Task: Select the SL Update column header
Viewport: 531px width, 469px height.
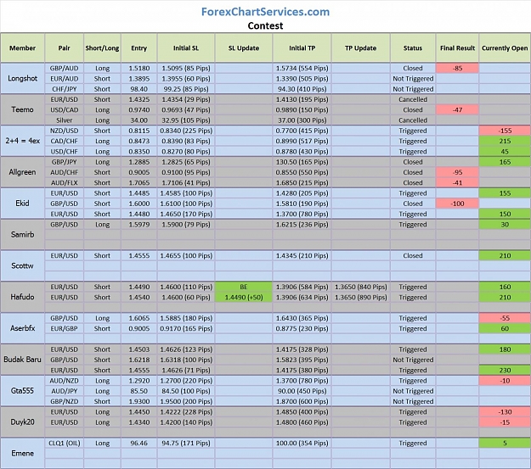Action: [244, 47]
